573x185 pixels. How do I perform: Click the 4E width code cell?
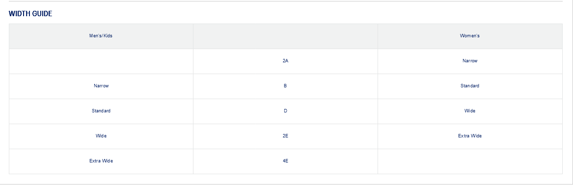click(285, 161)
